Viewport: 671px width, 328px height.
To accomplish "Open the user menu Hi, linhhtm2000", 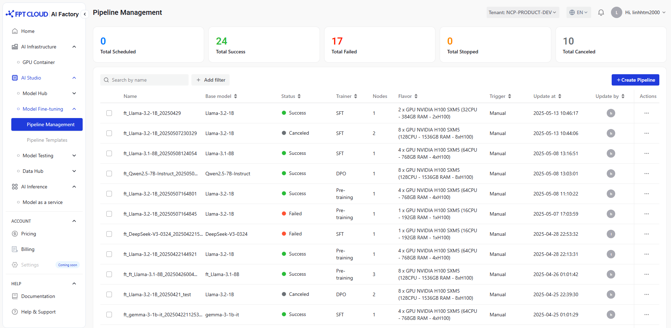I will point(645,12).
